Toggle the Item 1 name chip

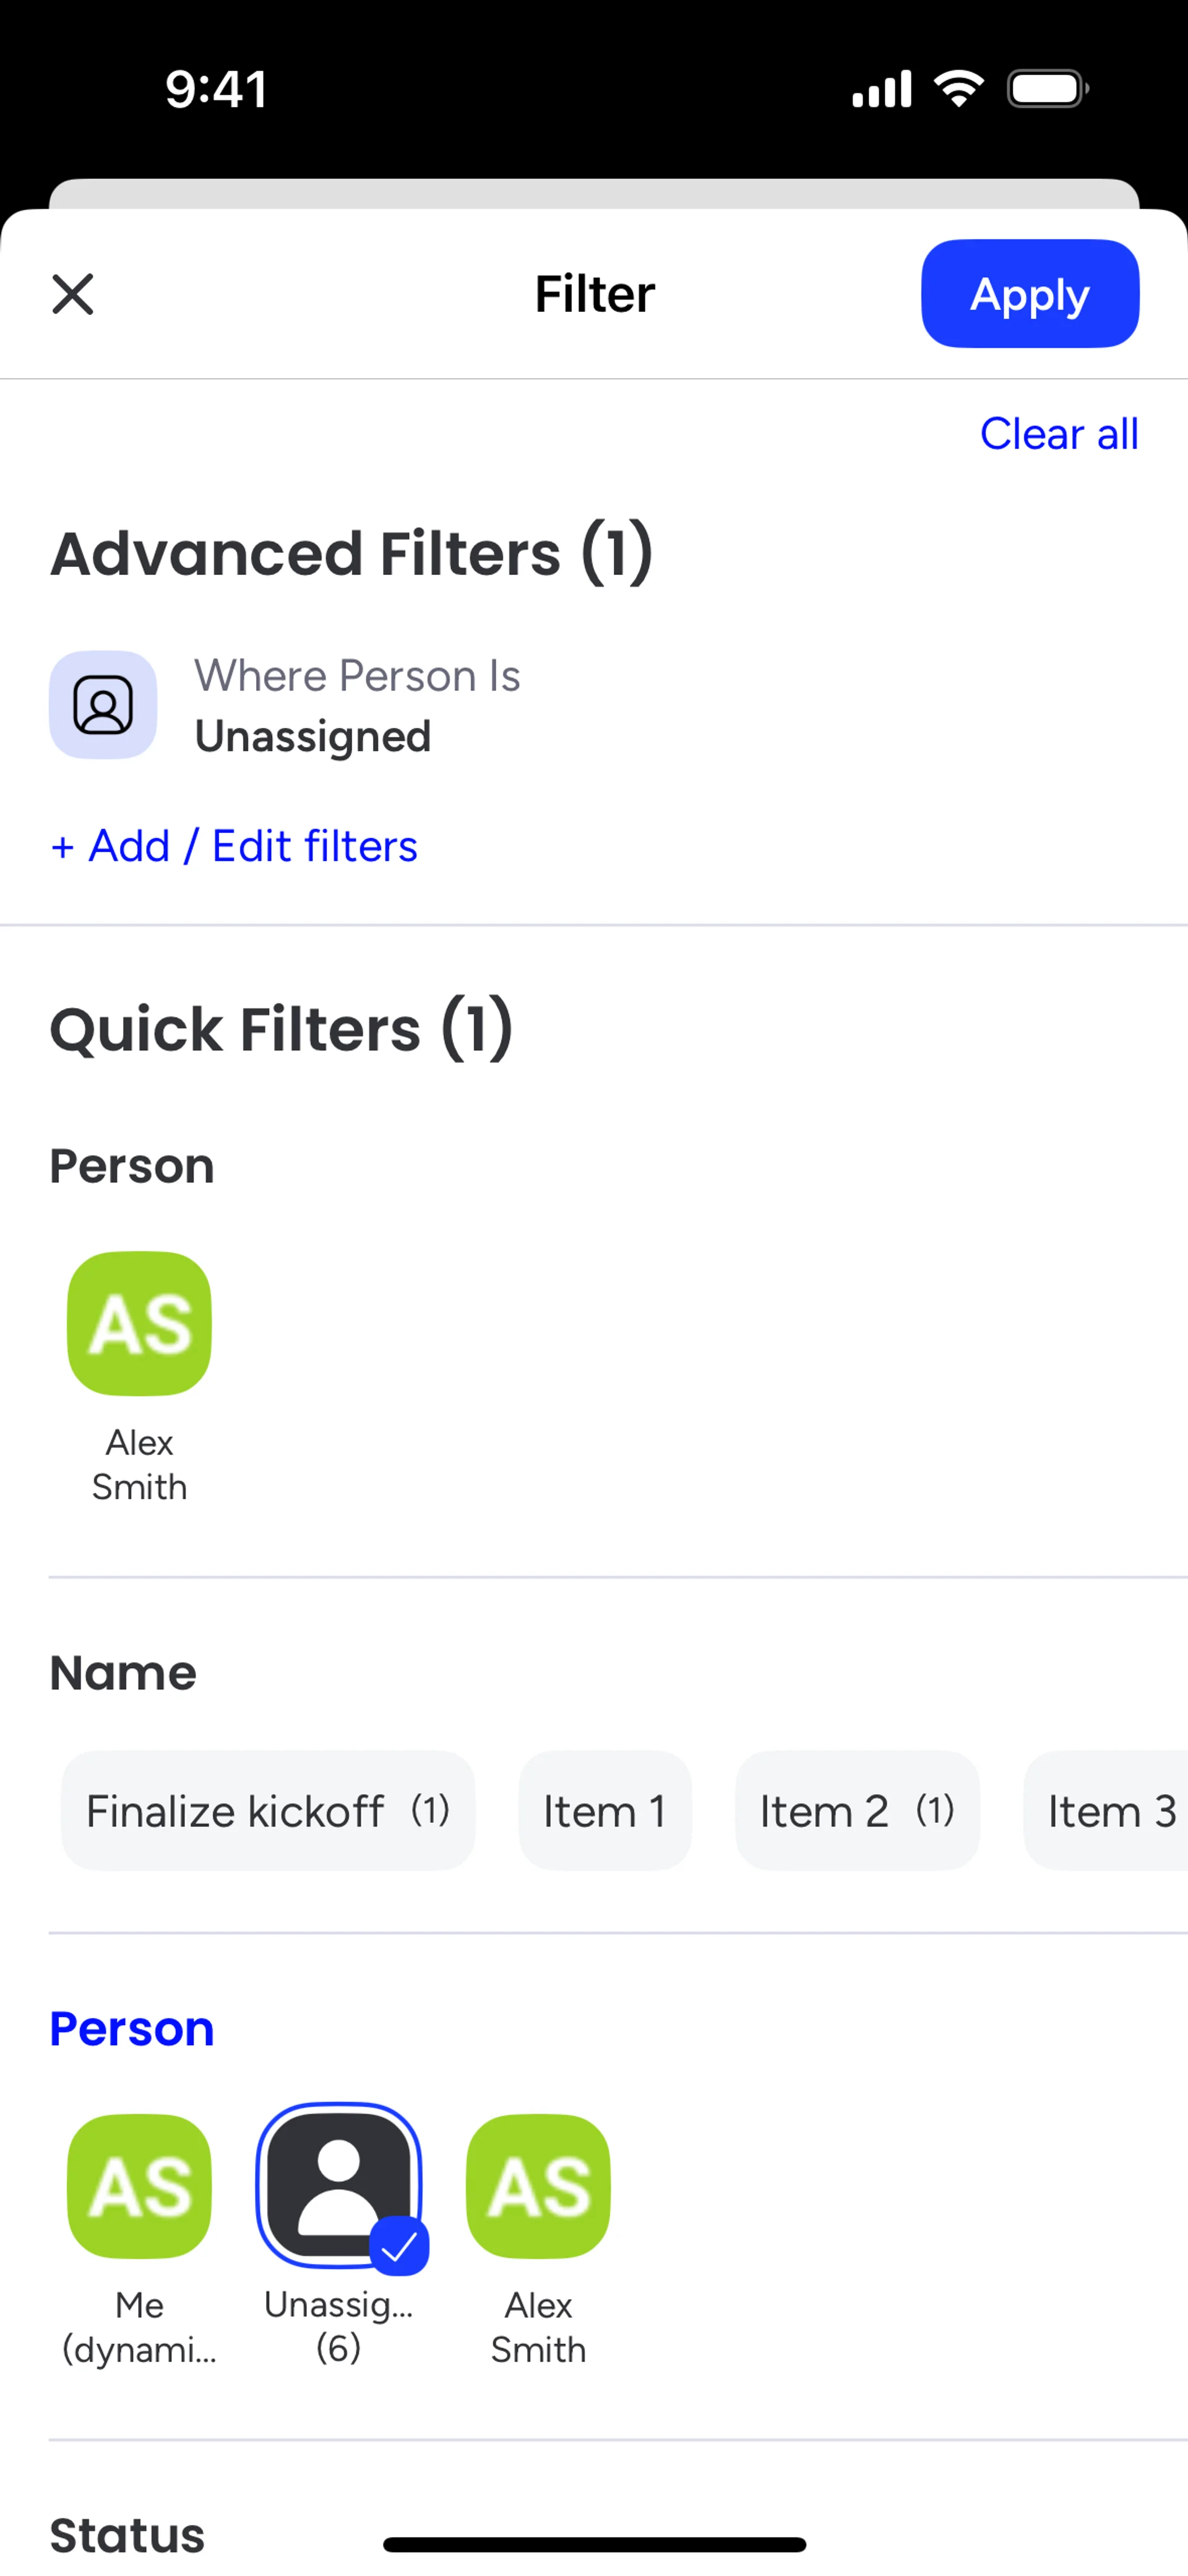click(605, 1811)
